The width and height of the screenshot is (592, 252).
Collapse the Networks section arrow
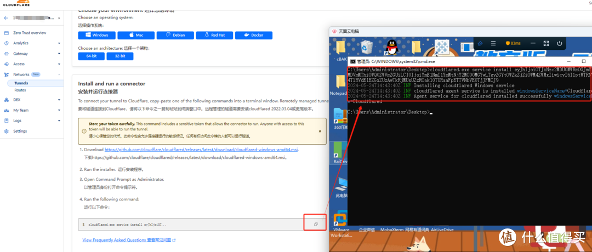pyautogui.click(x=59, y=75)
